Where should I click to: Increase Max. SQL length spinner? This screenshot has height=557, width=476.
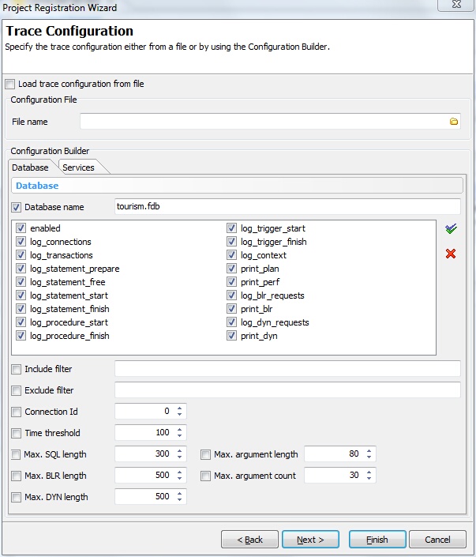pyautogui.click(x=180, y=451)
